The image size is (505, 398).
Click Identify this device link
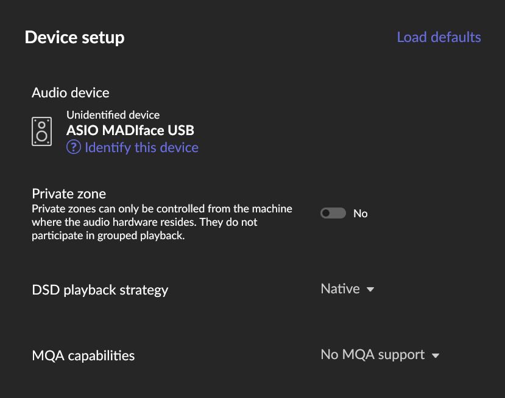tap(141, 147)
